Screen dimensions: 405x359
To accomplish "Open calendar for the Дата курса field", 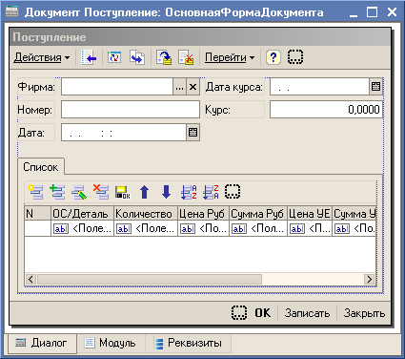I will [375, 87].
